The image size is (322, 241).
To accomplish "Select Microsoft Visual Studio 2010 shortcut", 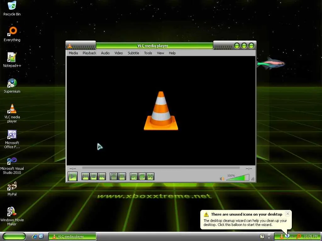I will (x=12, y=165).
